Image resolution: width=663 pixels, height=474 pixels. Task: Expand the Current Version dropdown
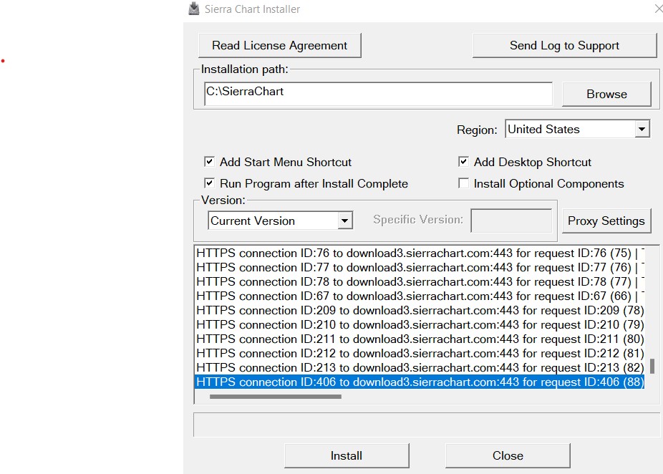point(281,221)
